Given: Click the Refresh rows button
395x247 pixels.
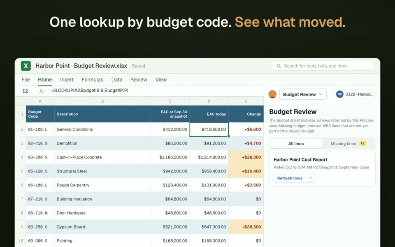Looking at the screenshot, I should [290, 178].
